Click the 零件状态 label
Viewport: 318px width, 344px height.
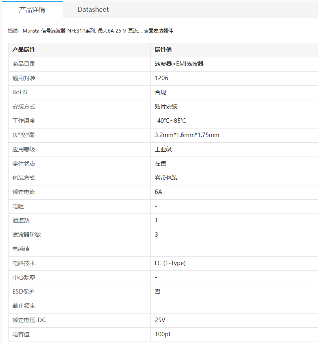point(24,163)
